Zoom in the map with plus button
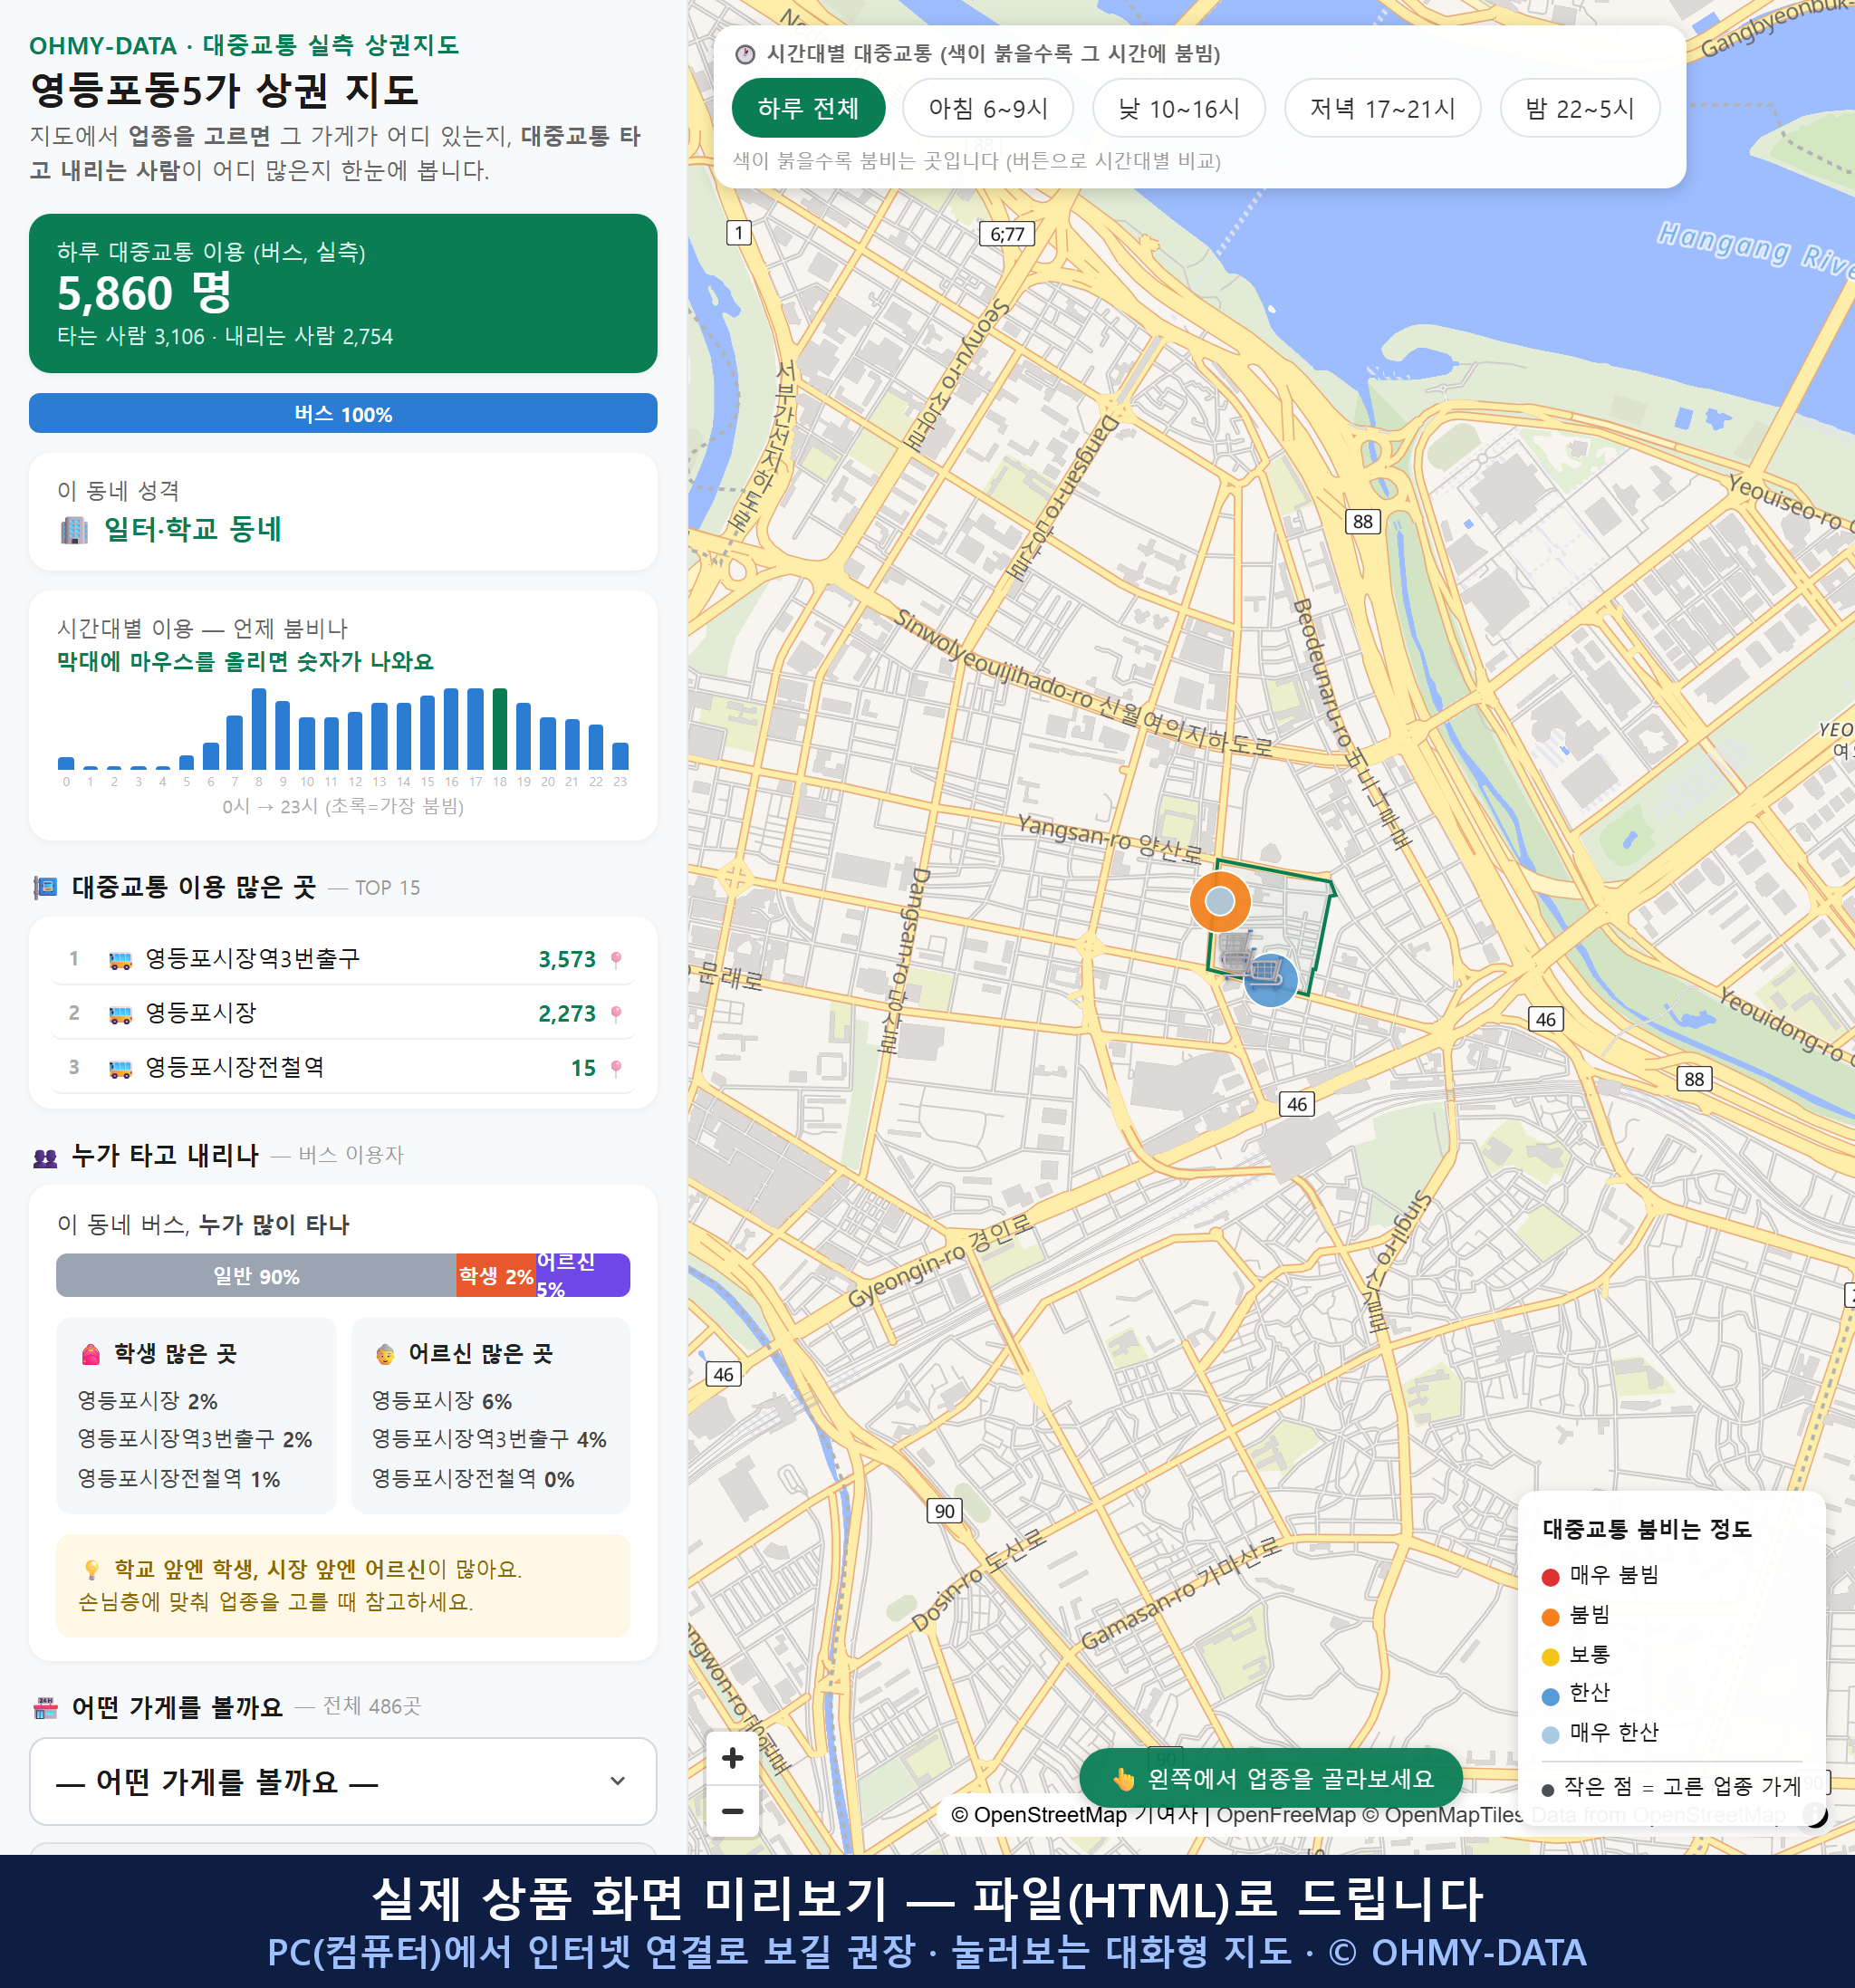1855x1988 pixels. [732, 1758]
